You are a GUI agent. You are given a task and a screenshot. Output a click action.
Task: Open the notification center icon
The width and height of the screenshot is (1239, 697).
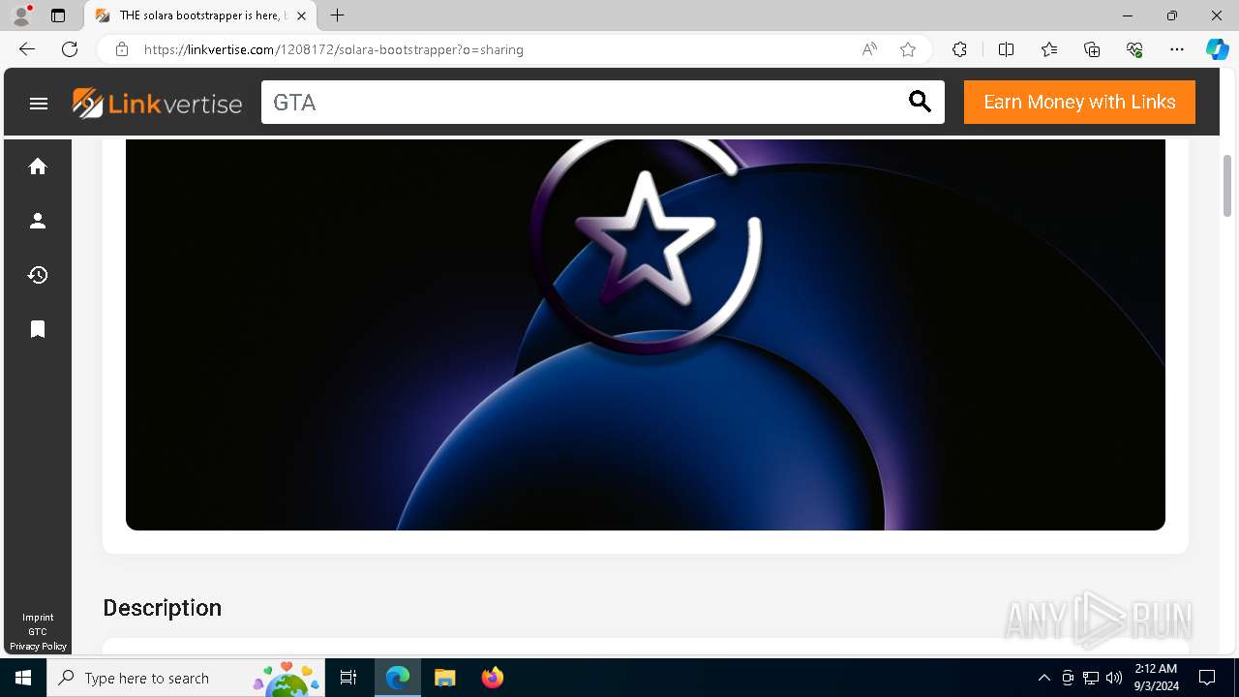(x=1207, y=678)
